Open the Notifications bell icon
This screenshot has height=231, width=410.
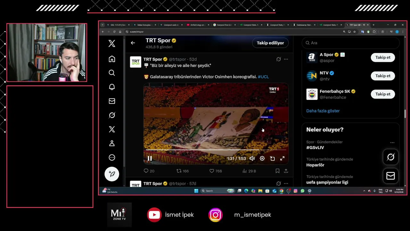112,87
